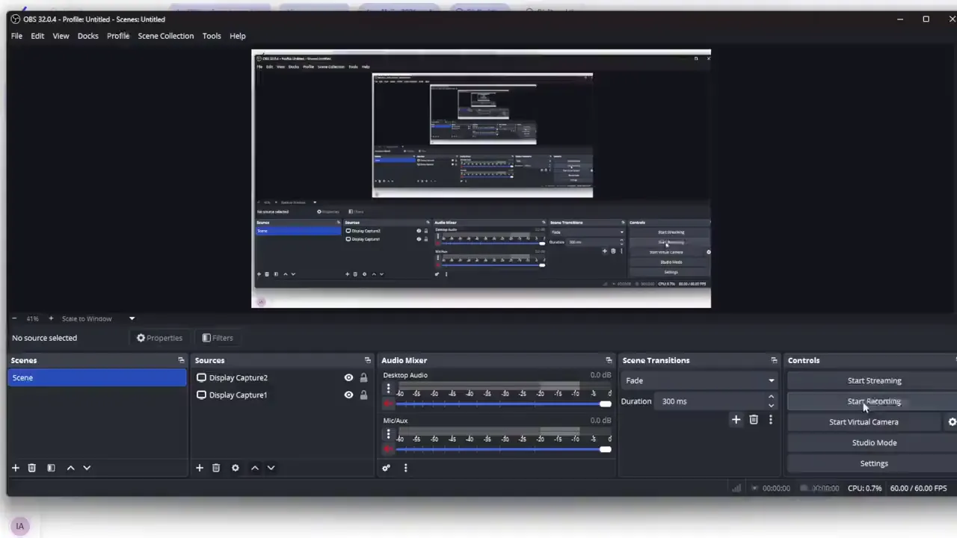This screenshot has width=957, height=538.
Task: Select the Scene item in Scenes list
Action: tap(97, 377)
